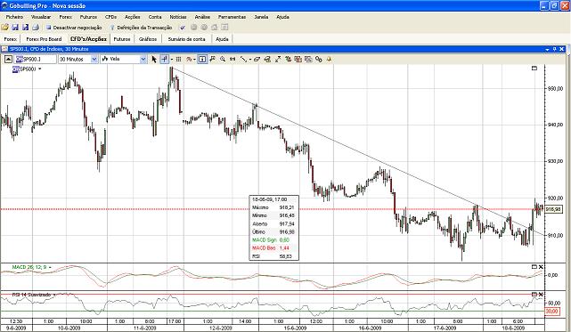
Task: Click the SP500.1 symbol input field
Action: tap(36, 59)
